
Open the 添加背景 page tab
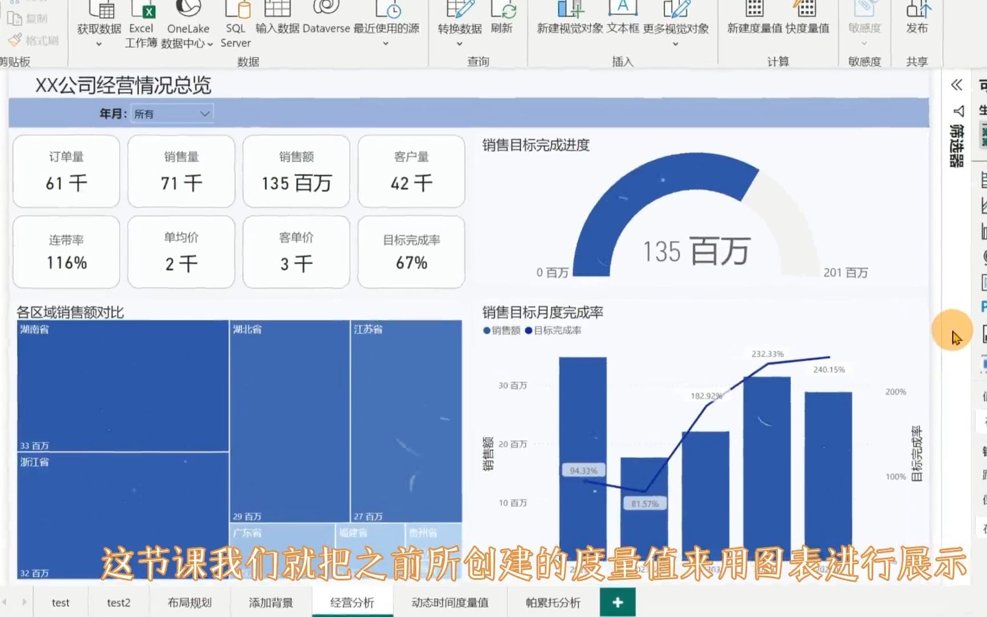pyautogui.click(x=271, y=603)
